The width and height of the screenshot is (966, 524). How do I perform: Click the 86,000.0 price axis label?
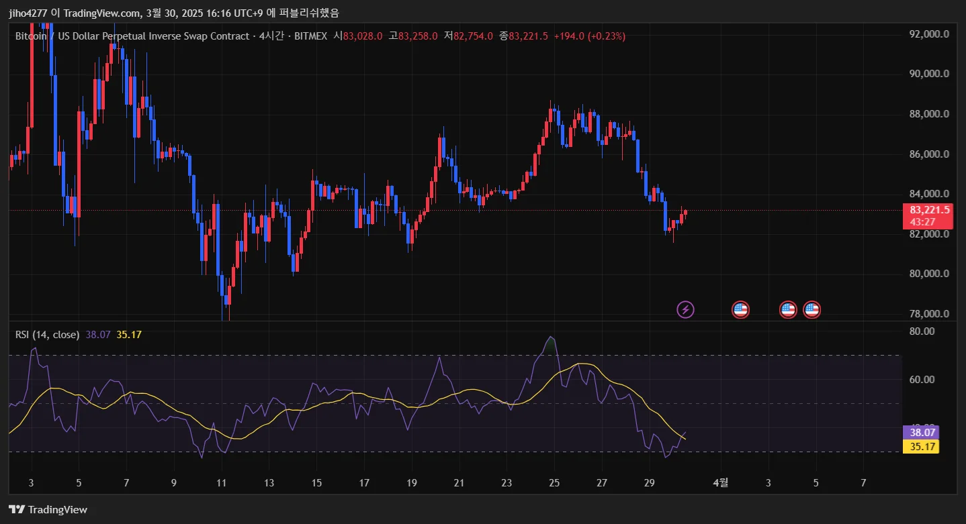point(929,154)
